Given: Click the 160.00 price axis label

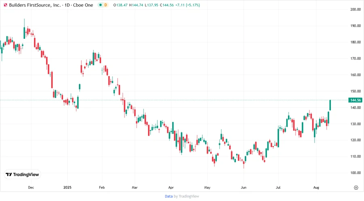Looking at the screenshot, I should coord(356,75).
